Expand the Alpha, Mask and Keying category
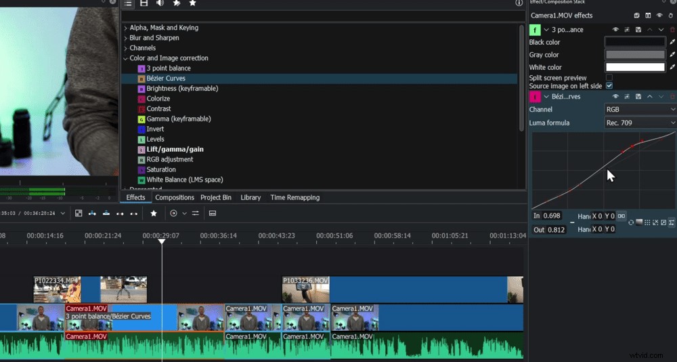This screenshot has width=677, height=362. [x=126, y=28]
